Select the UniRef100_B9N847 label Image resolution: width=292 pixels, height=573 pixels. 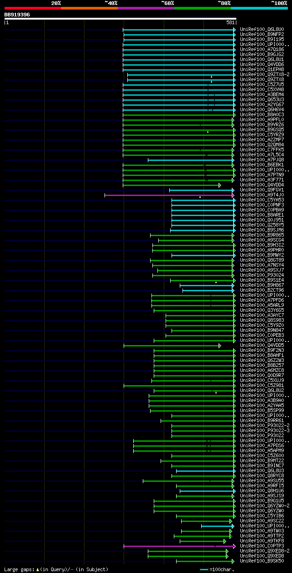[x=262, y=330]
